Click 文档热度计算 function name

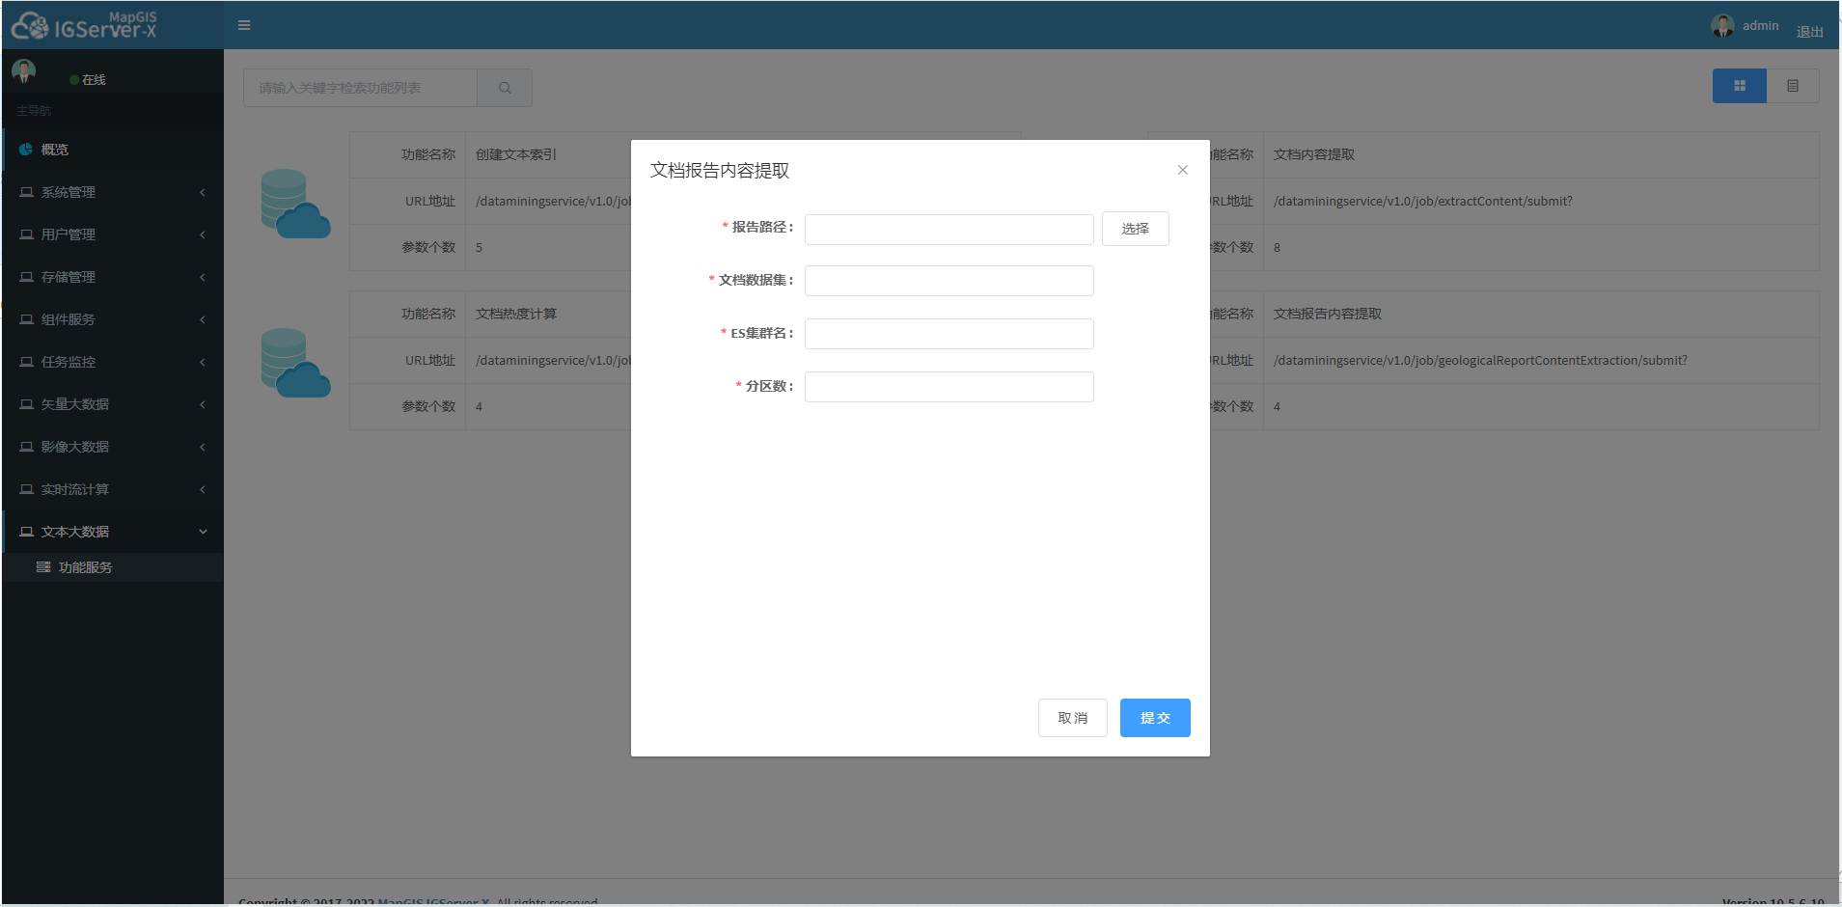(516, 314)
